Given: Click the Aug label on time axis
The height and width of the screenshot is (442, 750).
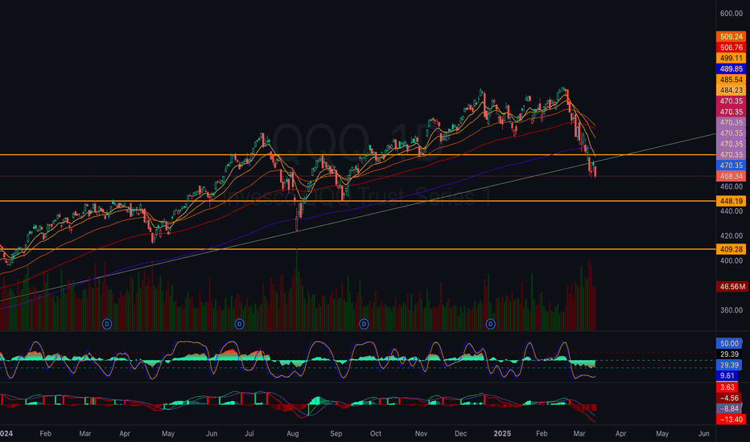Looking at the screenshot, I should (293, 434).
